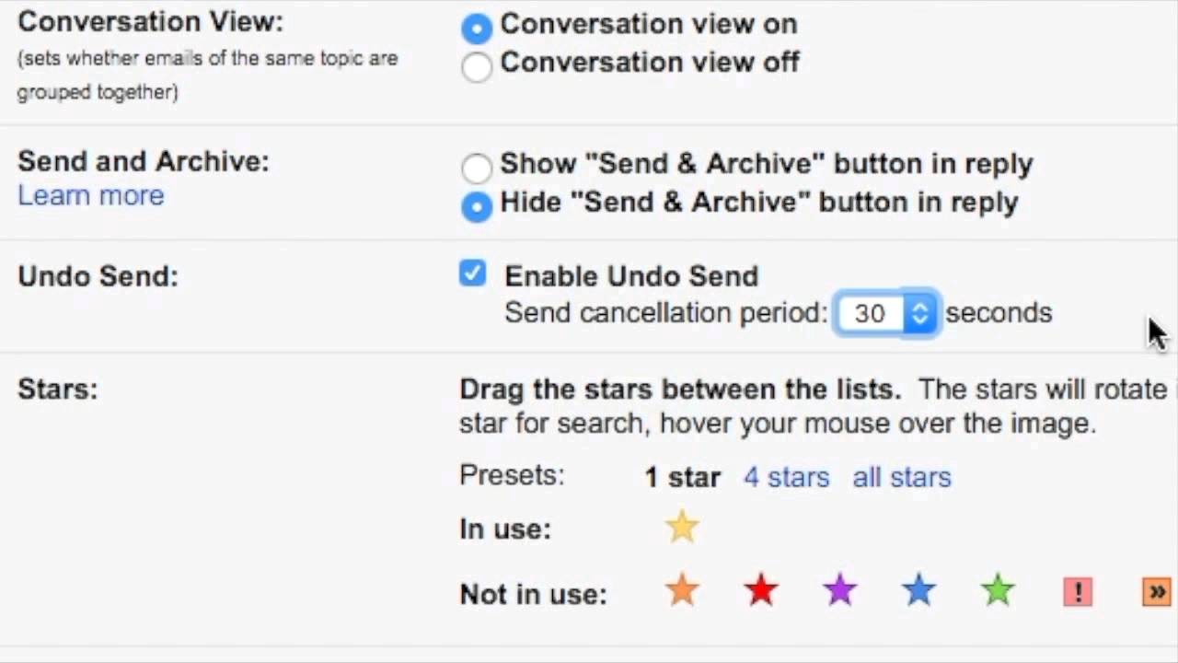1178x663 pixels.
Task: Click the red exclamation mark icon
Action: coord(1078,591)
